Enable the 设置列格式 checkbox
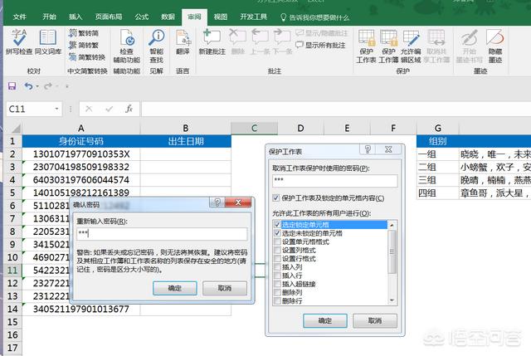 pos(276,249)
